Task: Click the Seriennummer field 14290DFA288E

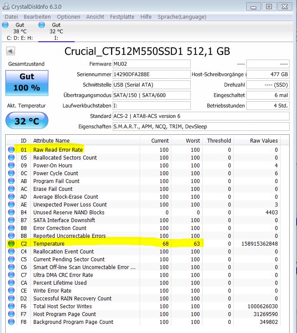Action: pos(152,74)
